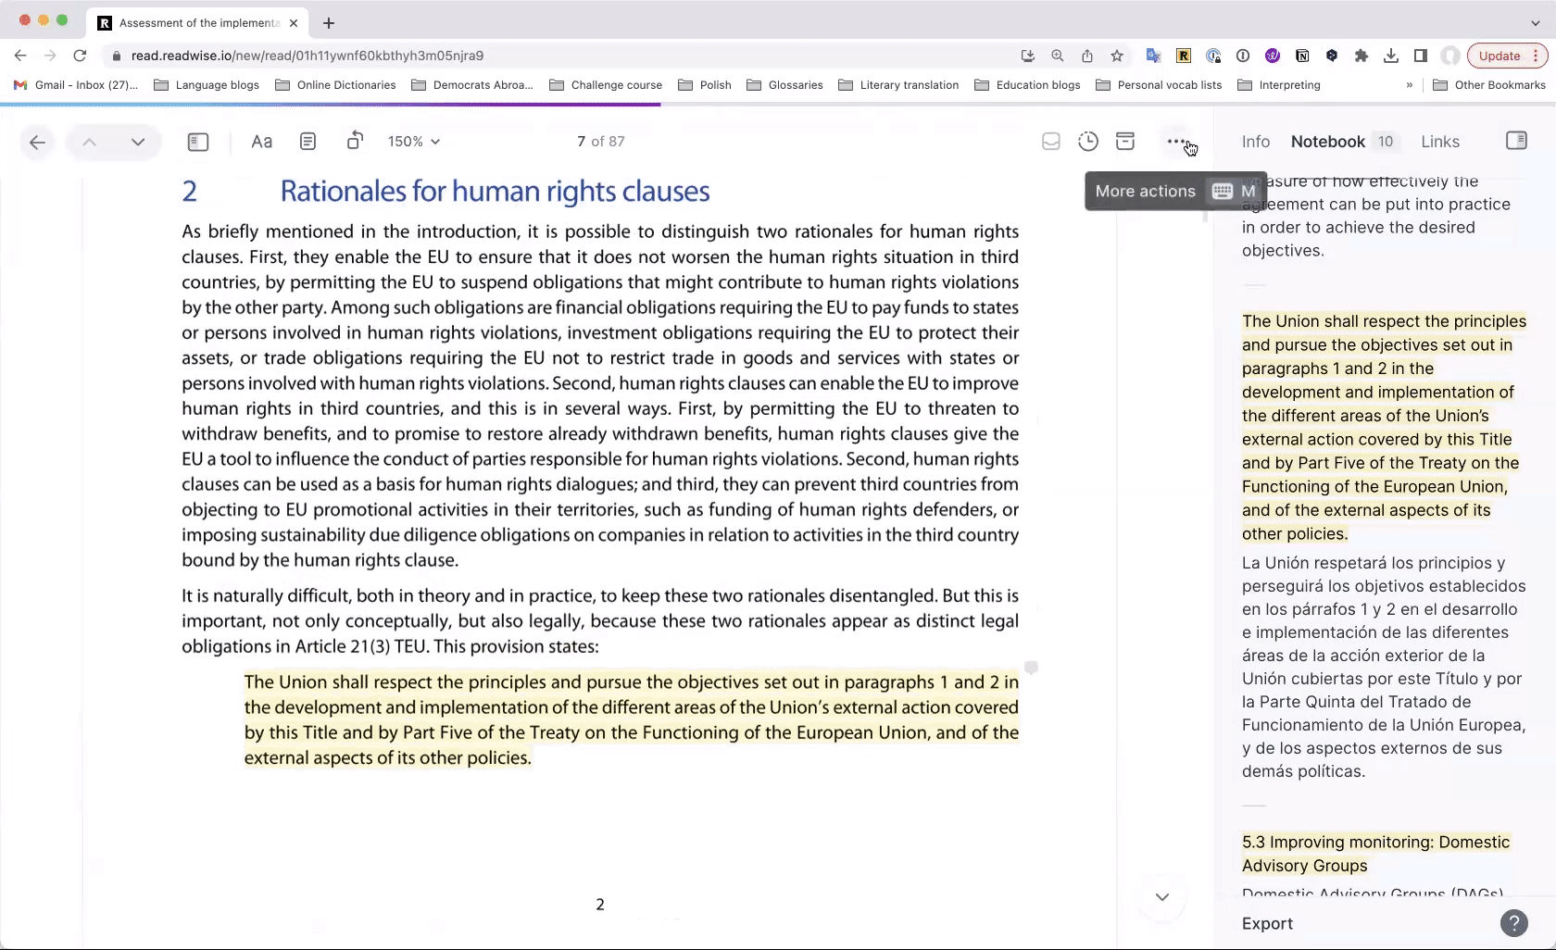Viewport: 1556px width, 950px height.
Task: Open the '5.3 Improving monitoring' highlight in notebook
Action: point(1376,854)
